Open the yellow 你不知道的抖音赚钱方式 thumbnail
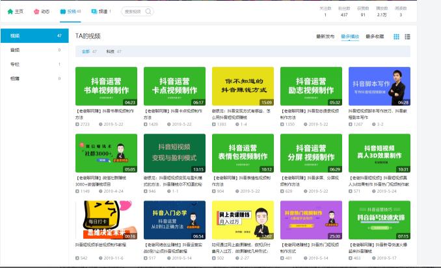 click(x=243, y=86)
